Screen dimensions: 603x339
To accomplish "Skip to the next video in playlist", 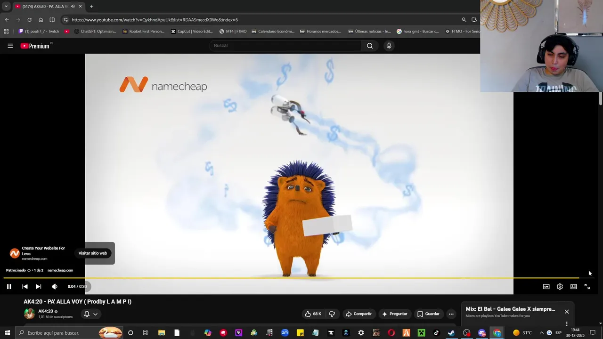I will click(x=38, y=286).
